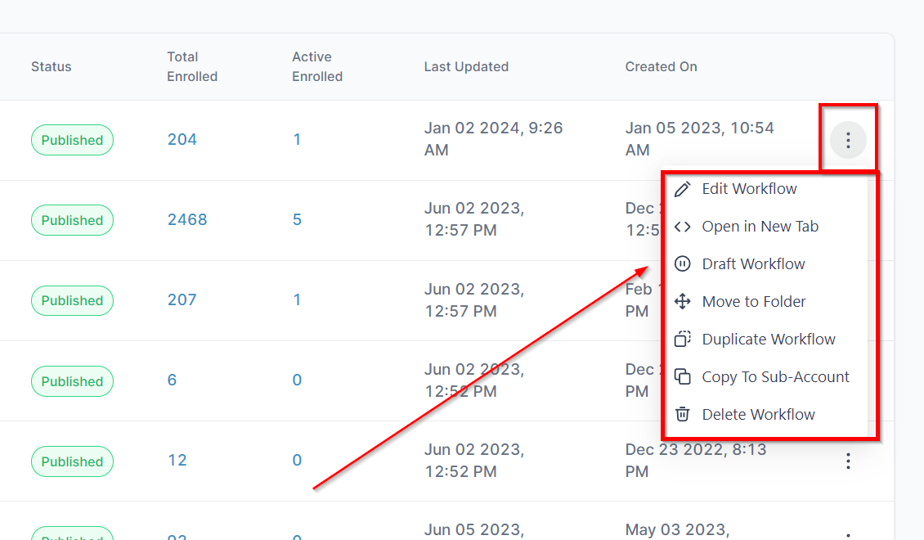Click the pause circle icon for Draft Workflow
Screen dimensions: 924x540
click(683, 264)
